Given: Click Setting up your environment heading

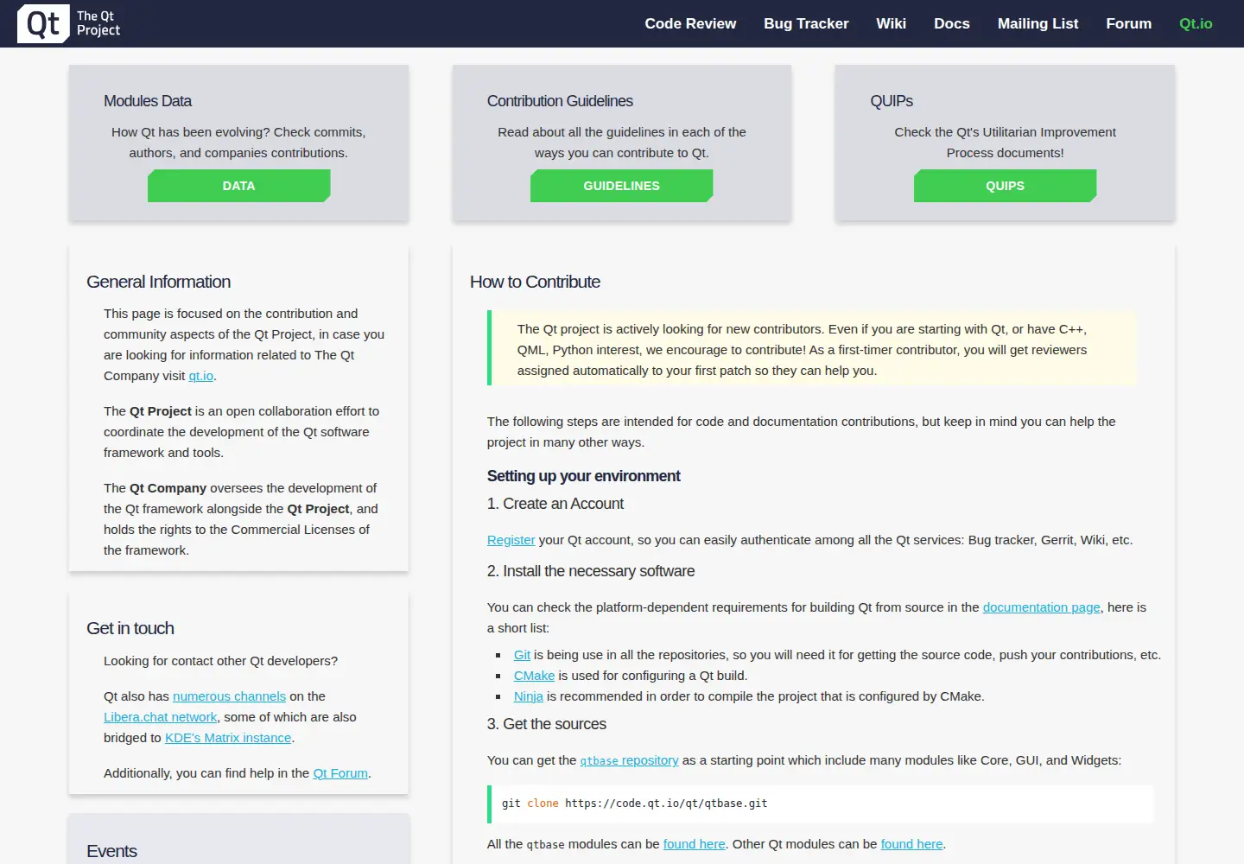Looking at the screenshot, I should 583,476.
